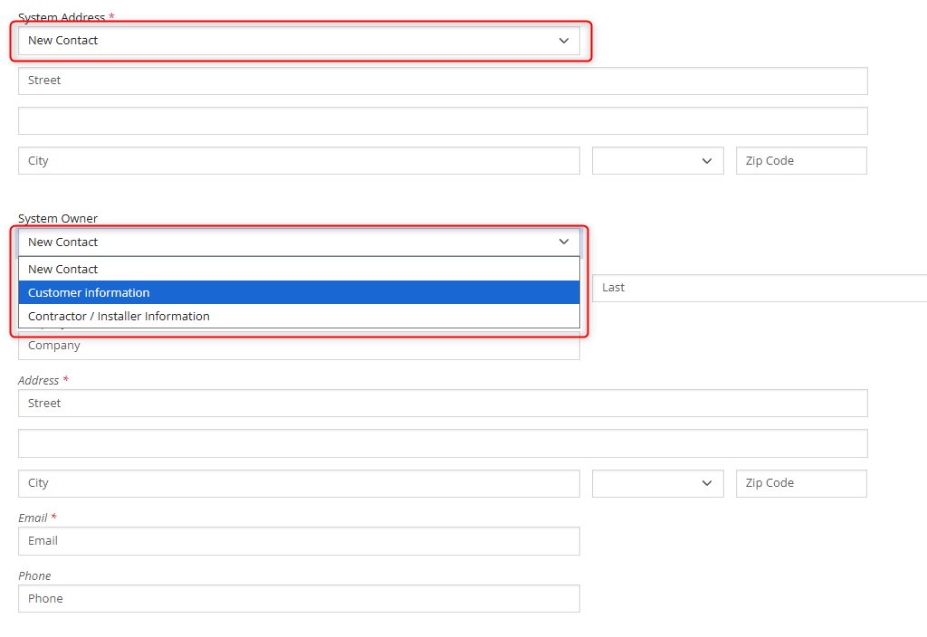Click the System Address City field
This screenshot has height=637, width=927.
[x=299, y=161]
